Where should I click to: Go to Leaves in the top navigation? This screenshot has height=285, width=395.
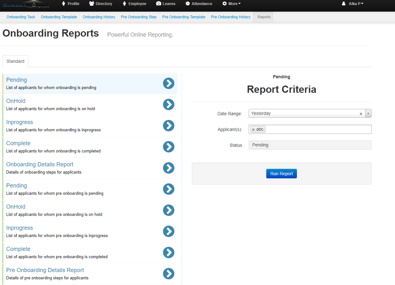coord(166,4)
